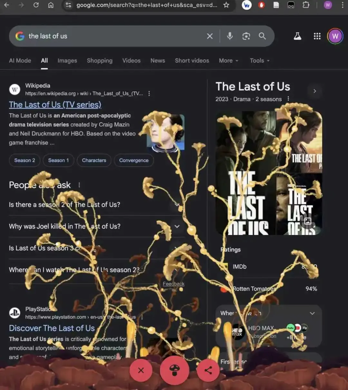Open the More search filters dropdown

(228, 61)
